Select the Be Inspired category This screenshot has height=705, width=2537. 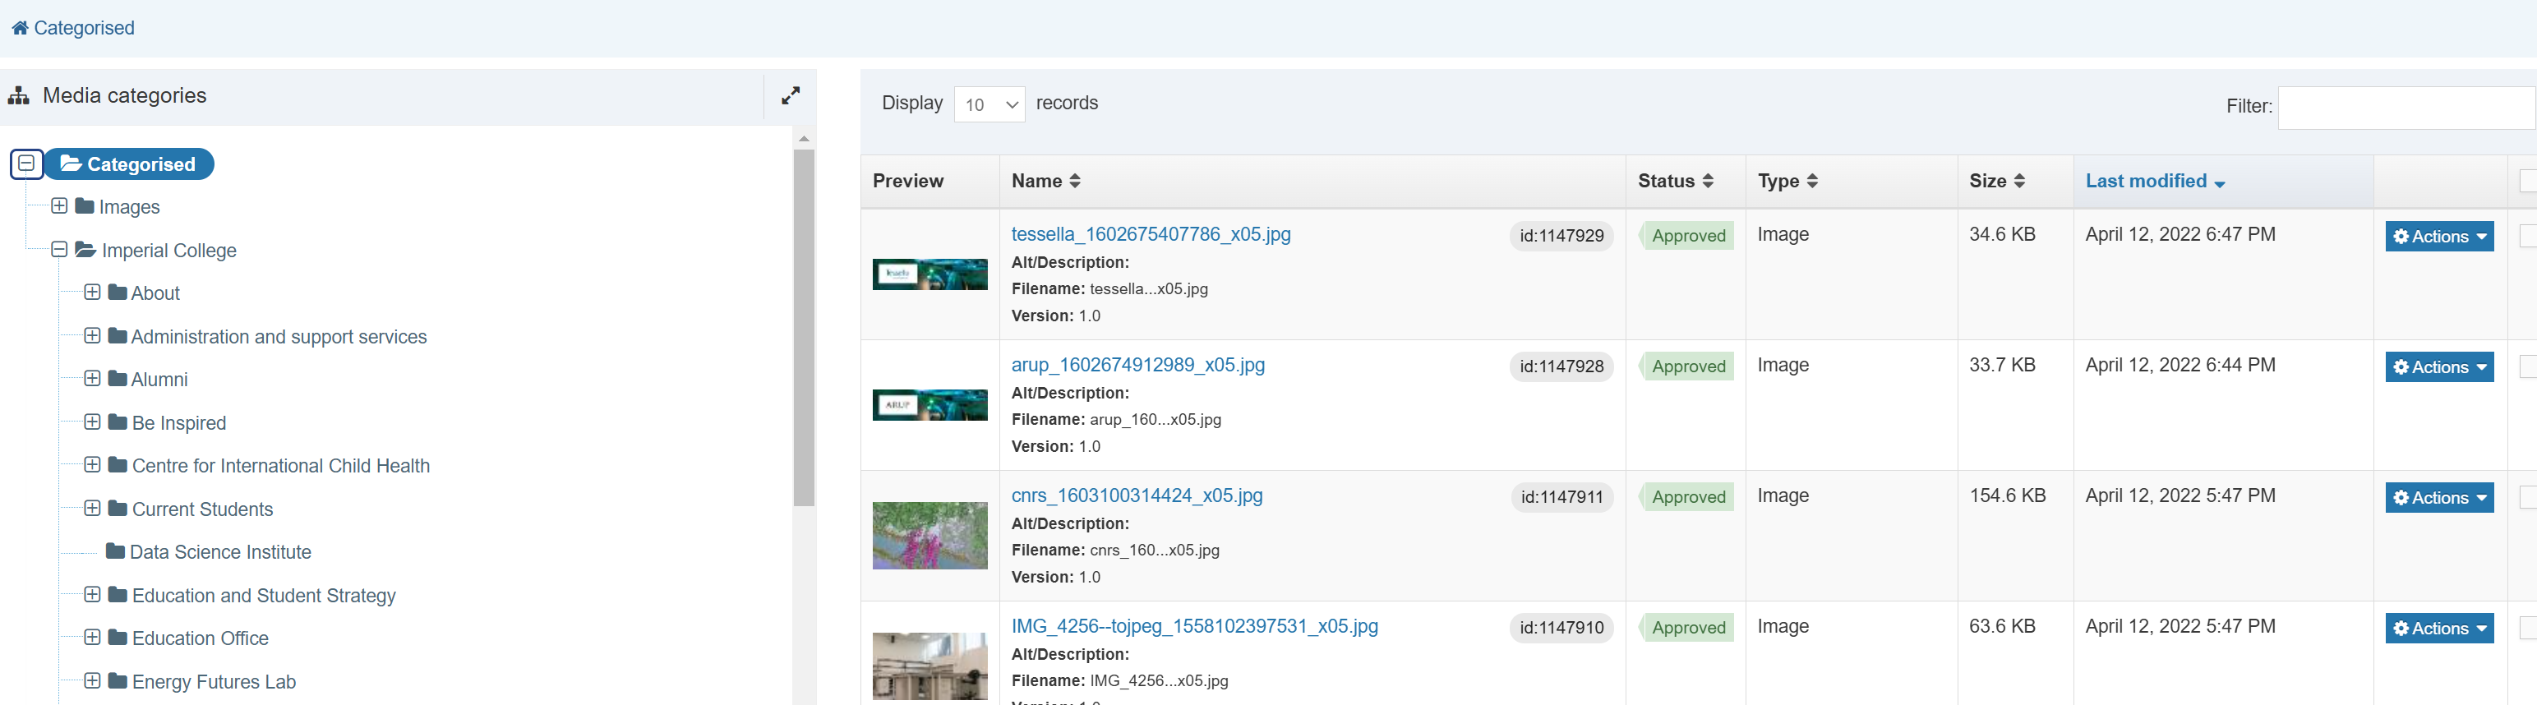[x=178, y=423]
